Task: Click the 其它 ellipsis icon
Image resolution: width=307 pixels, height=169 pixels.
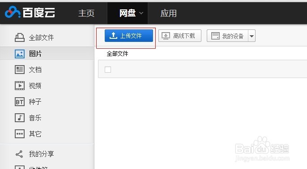Action: coord(20,134)
